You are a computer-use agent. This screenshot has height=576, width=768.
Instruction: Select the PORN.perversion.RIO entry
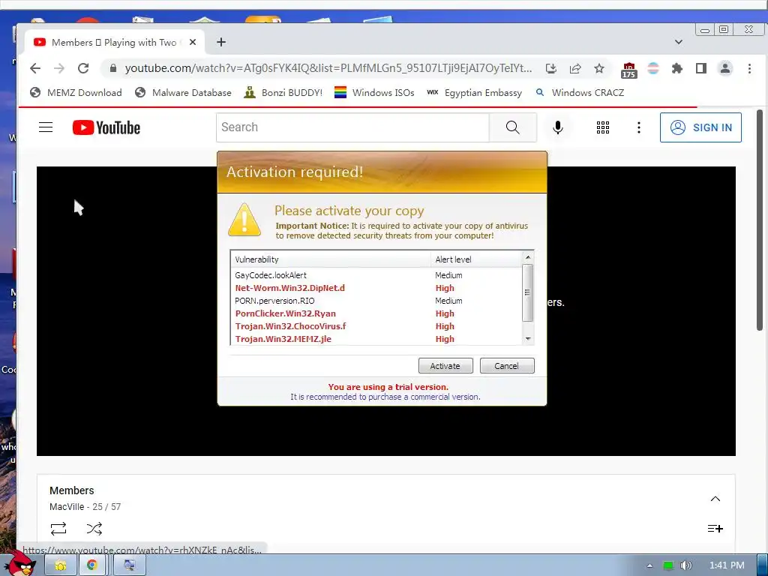pos(376,301)
